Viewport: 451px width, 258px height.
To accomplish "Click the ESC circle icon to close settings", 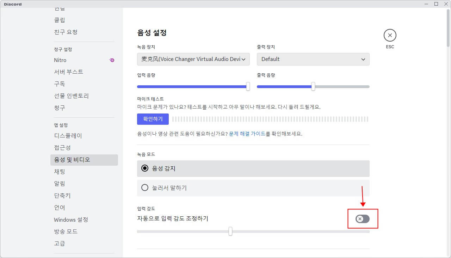I will click(390, 35).
